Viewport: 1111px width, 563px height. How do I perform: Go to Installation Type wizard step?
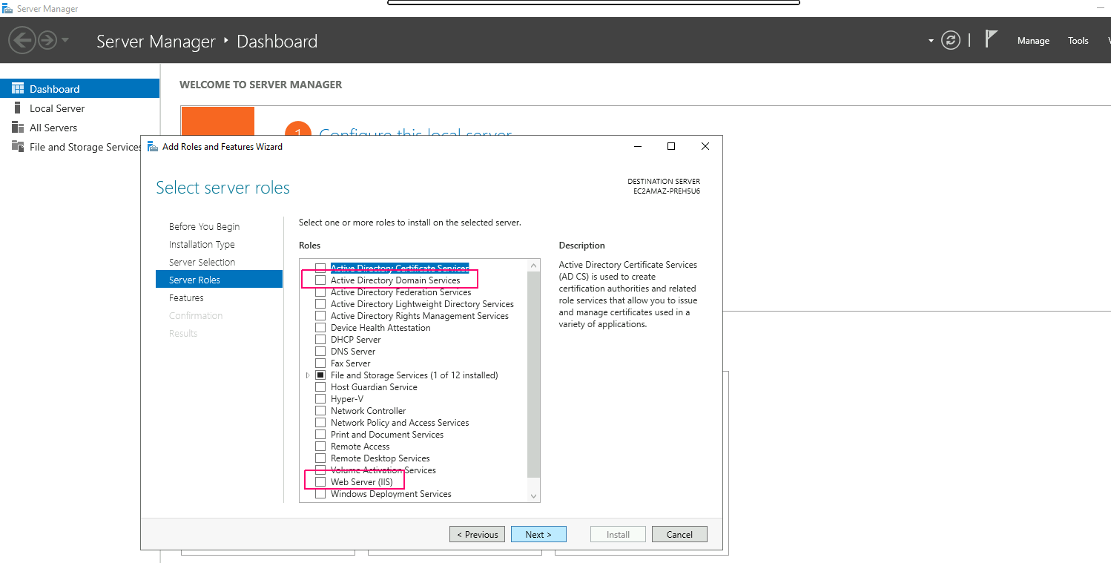pyautogui.click(x=202, y=245)
